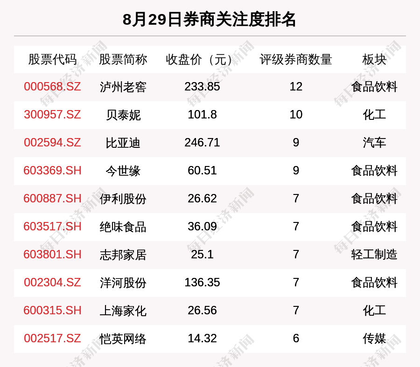Click closing price 60.51

tap(202, 171)
